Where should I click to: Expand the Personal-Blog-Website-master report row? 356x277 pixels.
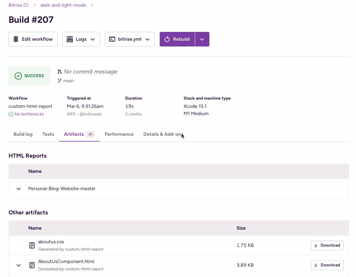click(19, 189)
